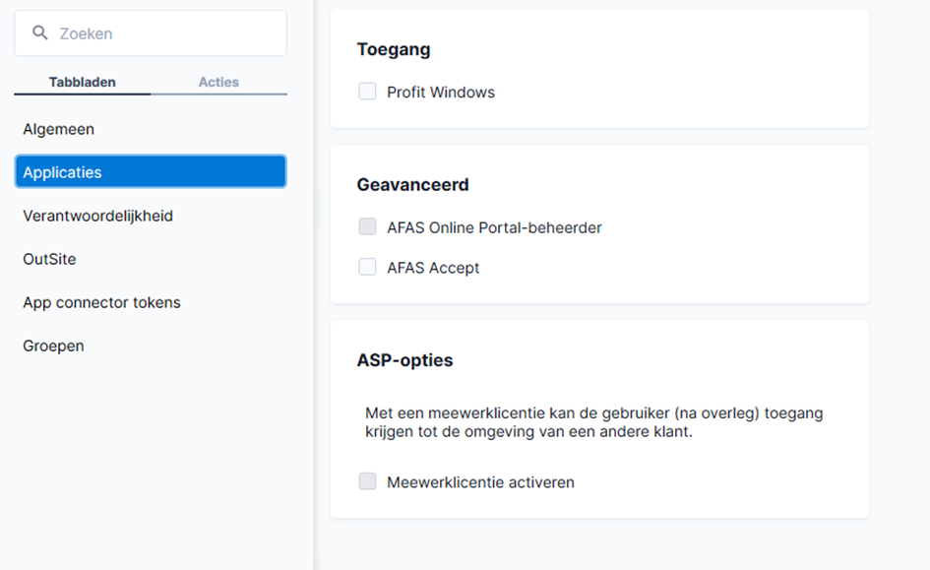
Task: Check the AFAS Accept checkbox
Action: [367, 267]
